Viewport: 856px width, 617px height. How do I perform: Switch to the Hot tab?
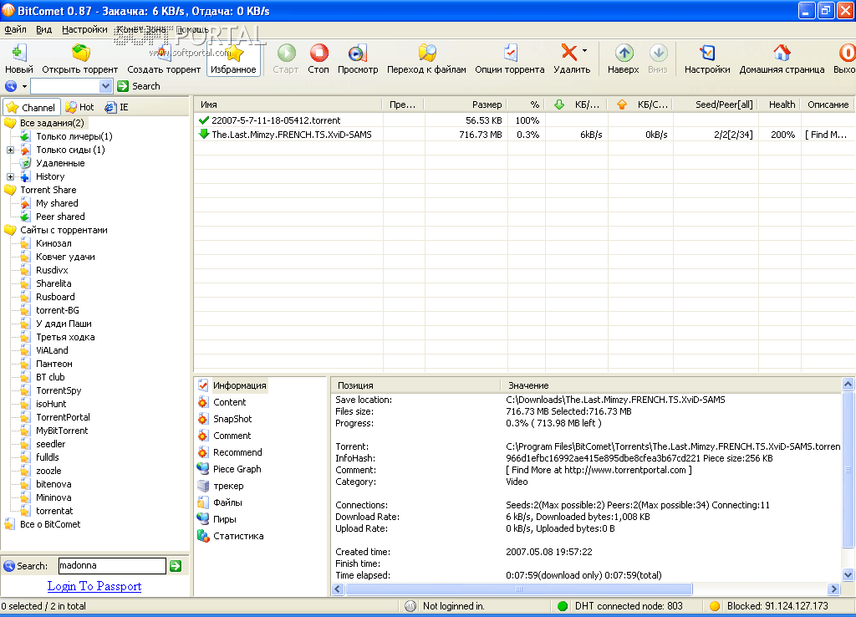pos(79,107)
